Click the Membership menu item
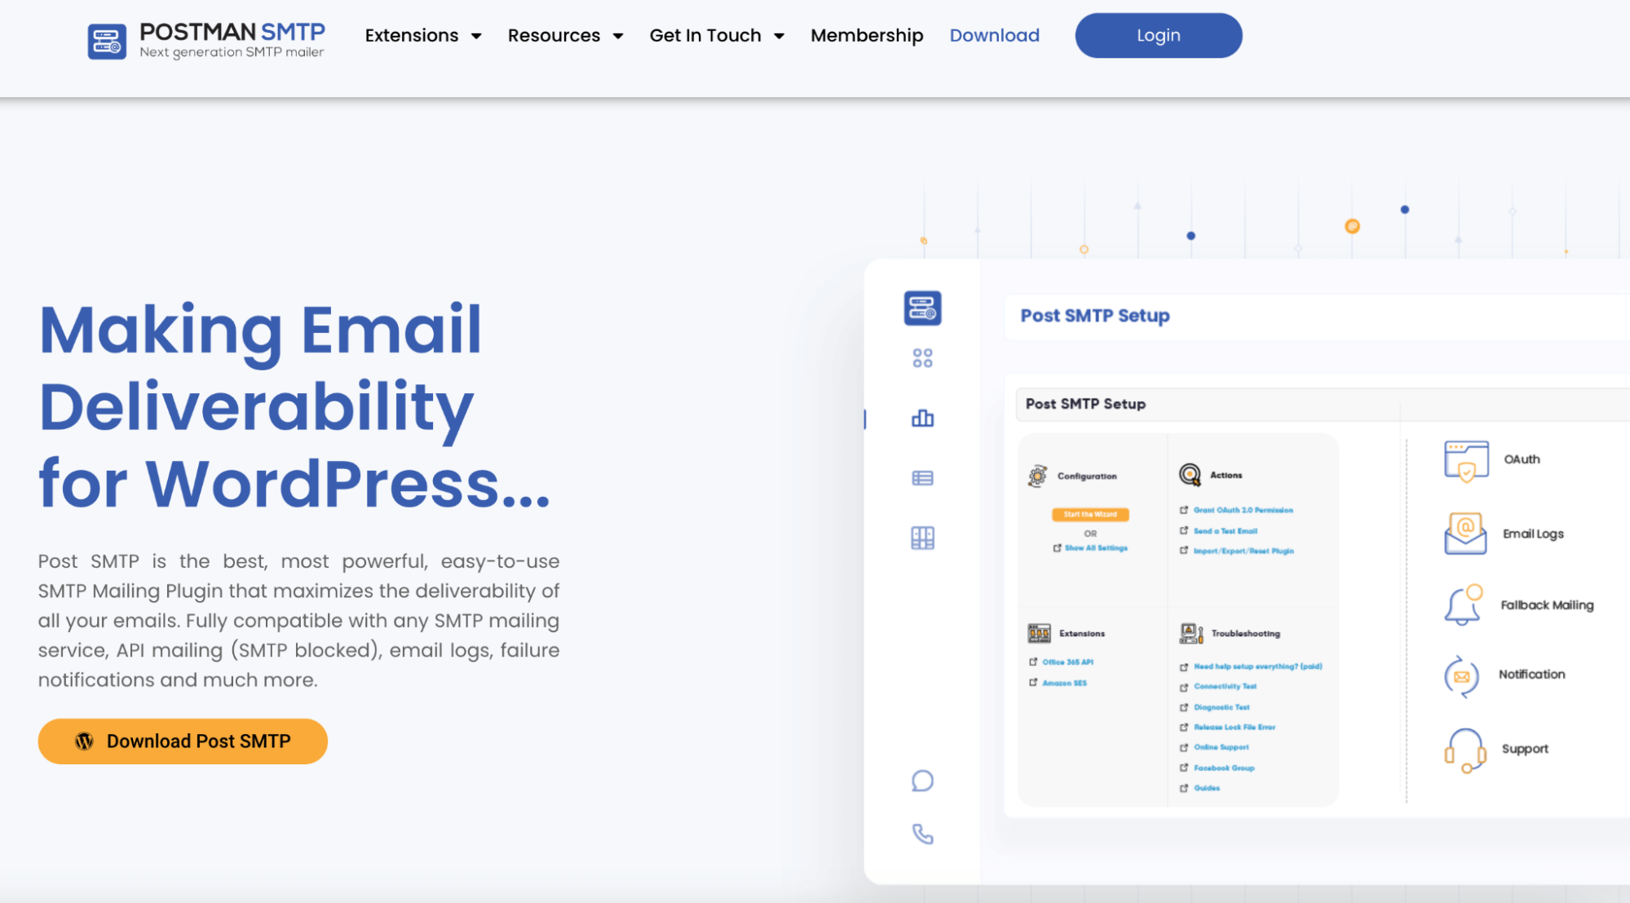This screenshot has width=1630, height=903. [x=867, y=34]
